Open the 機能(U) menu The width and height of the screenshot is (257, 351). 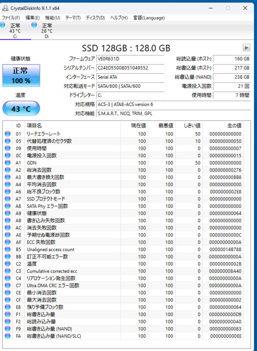(x=53, y=18)
